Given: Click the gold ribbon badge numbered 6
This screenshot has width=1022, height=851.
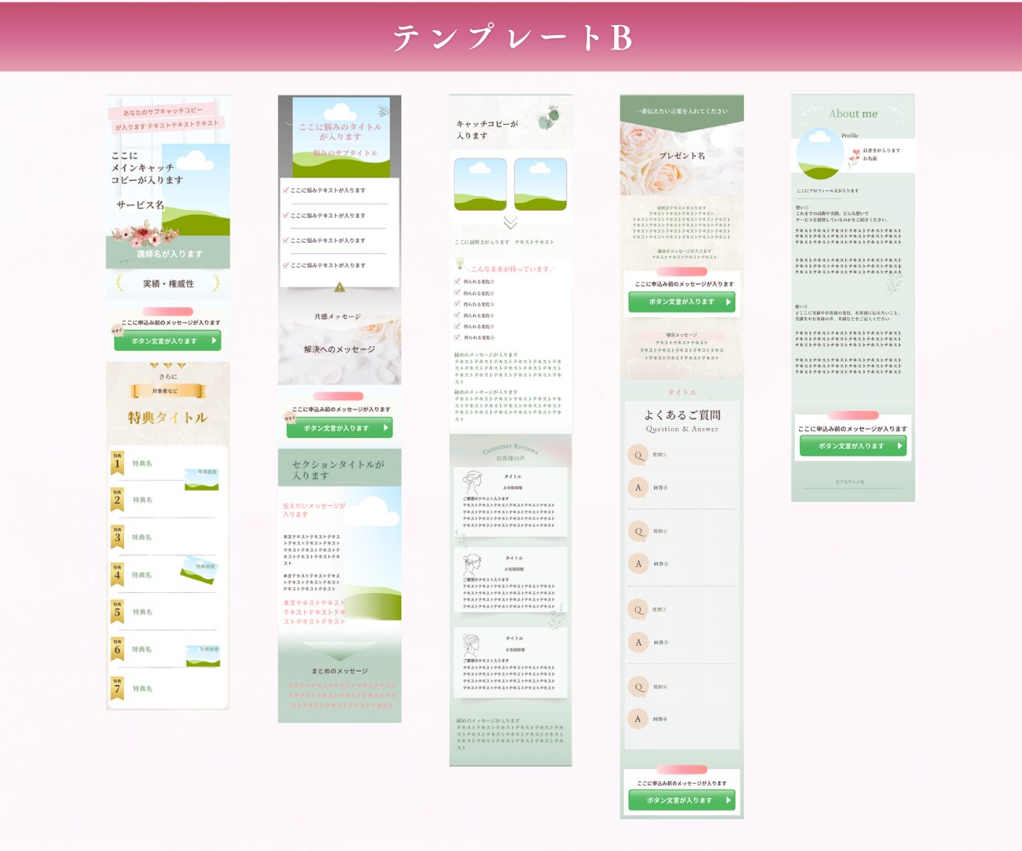Looking at the screenshot, I should [117, 649].
